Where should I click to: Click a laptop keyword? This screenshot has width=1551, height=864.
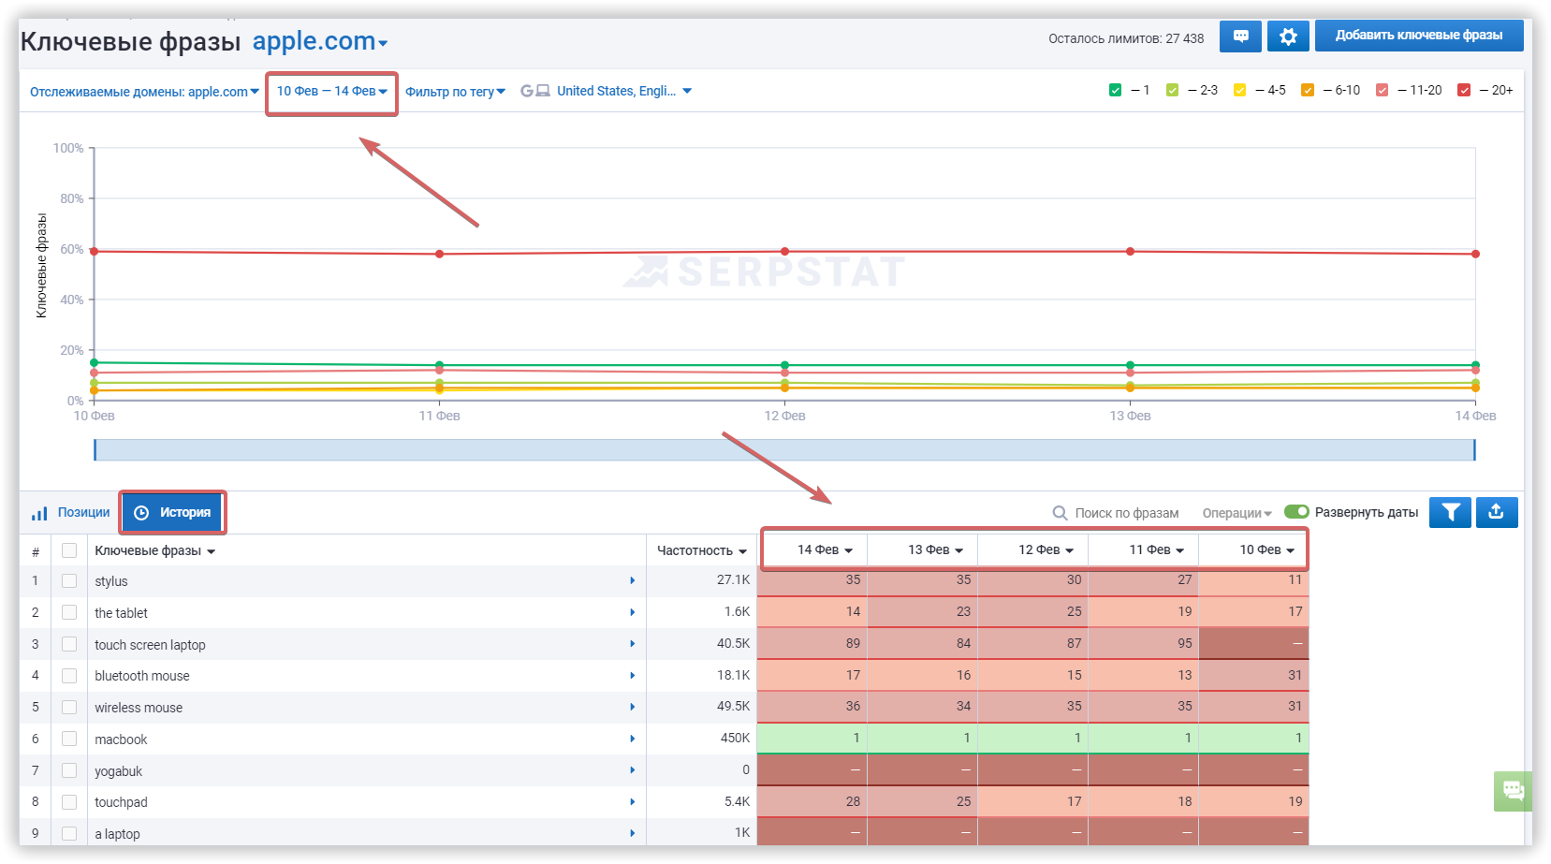[x=117, y=834]
